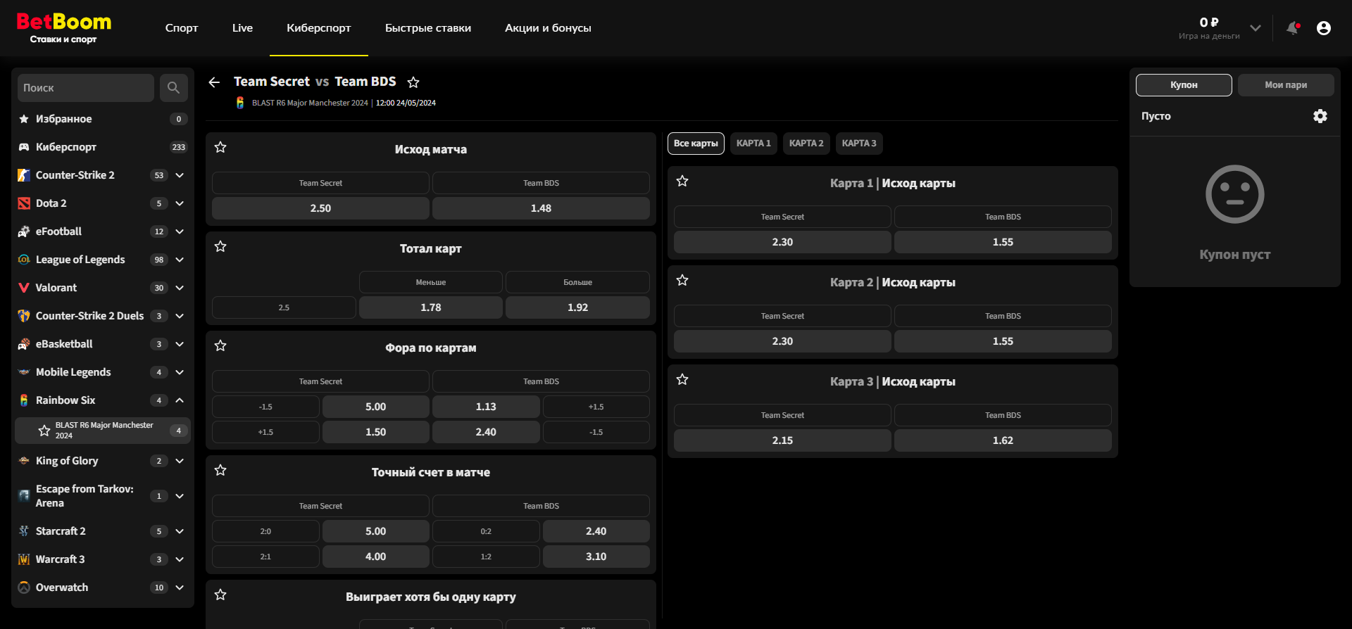This screenshot has width=1352, height=629.
Task: Go back using the left arrow
Action: pyautogui.click(x=214, y=82)
